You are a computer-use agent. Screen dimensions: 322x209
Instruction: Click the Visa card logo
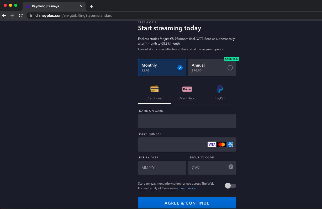212,144
